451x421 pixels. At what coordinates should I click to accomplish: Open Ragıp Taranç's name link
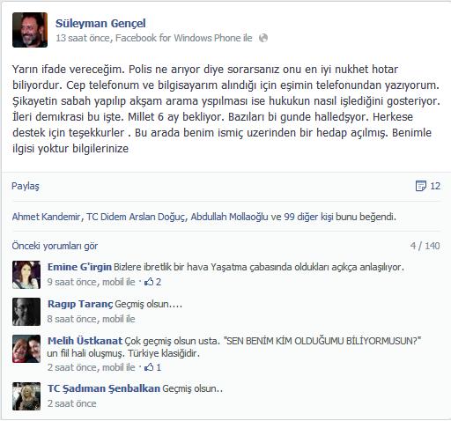coord(80,304)
